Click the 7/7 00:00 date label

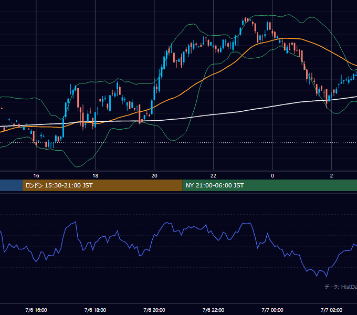(272, 310)
